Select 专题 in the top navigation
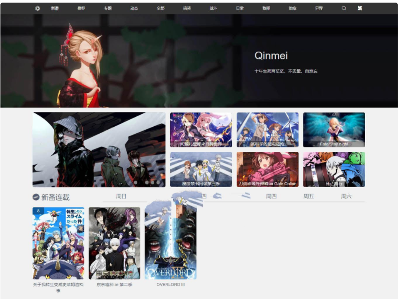 click(x=107, y=8)
